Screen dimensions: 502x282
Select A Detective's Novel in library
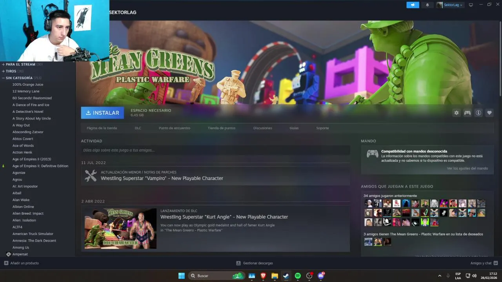tap(28, 112)
